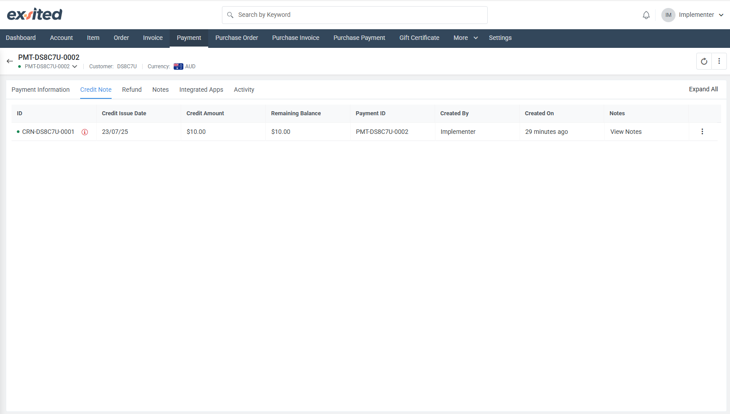Click the Implementer created-by cell
The image size is (730, 414).
tap(458, 132)
